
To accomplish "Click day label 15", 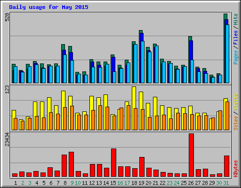I will click(113, 183).
